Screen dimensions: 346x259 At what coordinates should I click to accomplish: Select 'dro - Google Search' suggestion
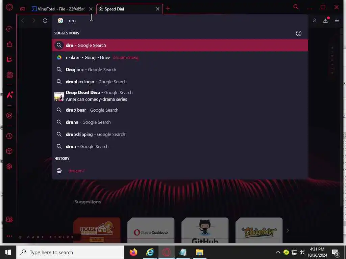pyautogui.click(x=180, y=46)
